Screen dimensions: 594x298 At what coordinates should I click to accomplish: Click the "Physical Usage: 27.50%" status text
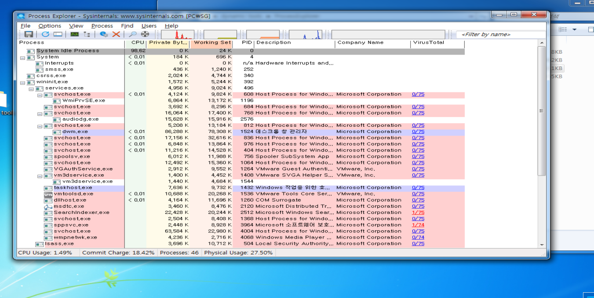click(x=238, y=253)
